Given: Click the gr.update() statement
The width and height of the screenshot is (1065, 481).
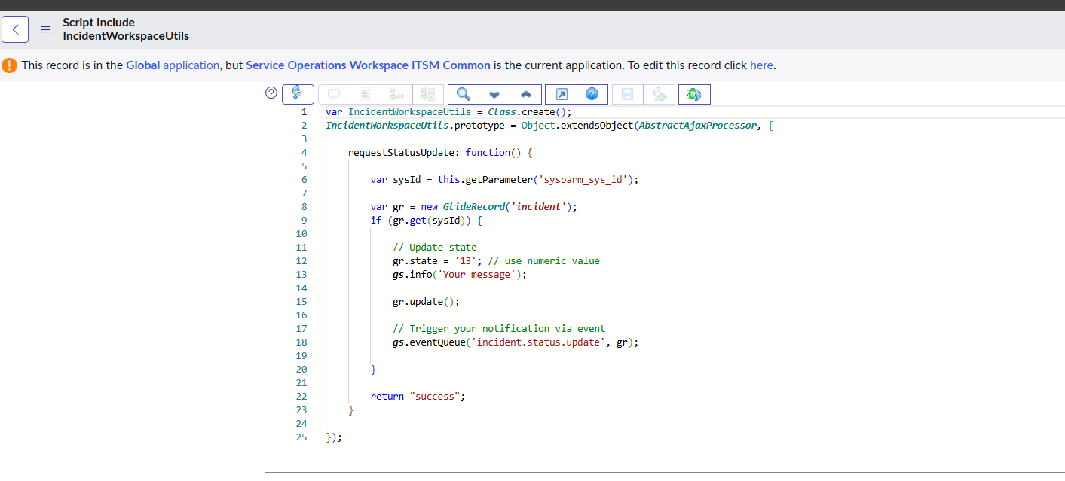Looking at the screenshot, I should click(426, 301).
